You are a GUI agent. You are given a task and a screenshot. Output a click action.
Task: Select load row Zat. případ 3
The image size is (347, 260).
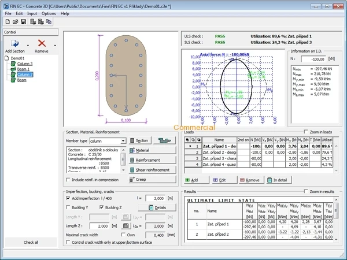click(x=259, y=158)
